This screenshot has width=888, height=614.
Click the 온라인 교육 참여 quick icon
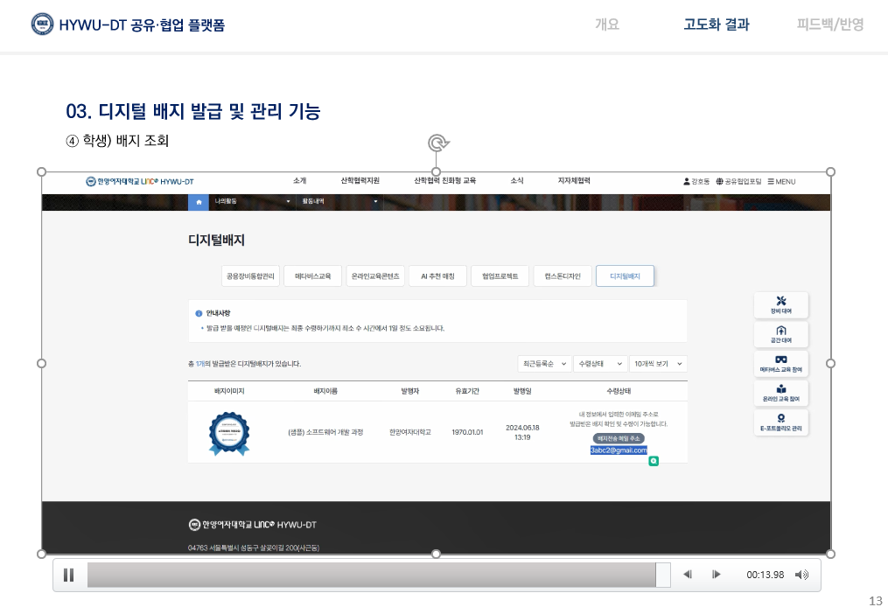(x=781, y=393)
